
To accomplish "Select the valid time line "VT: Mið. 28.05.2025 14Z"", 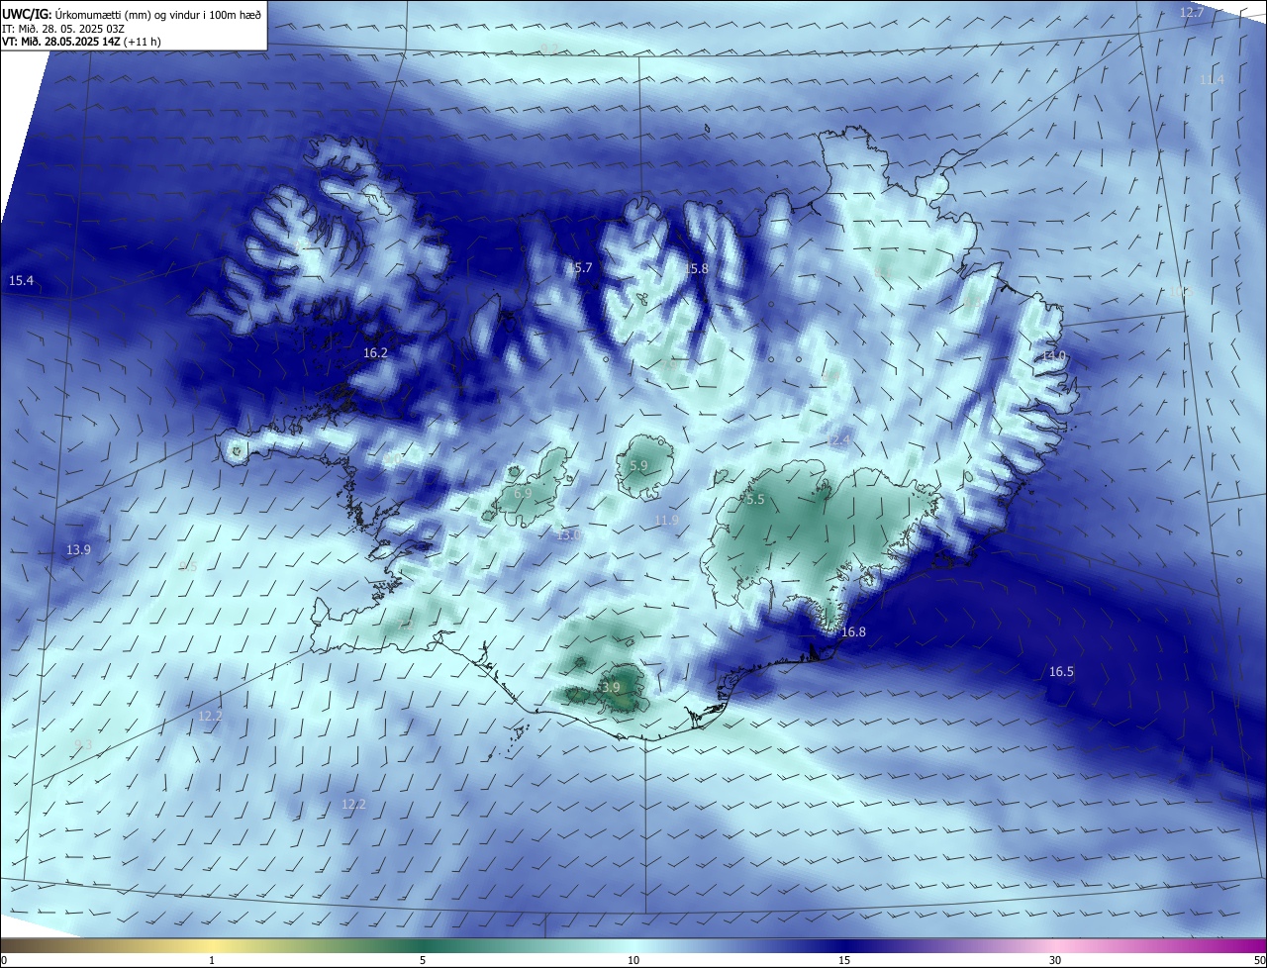I will pos(62,42).
